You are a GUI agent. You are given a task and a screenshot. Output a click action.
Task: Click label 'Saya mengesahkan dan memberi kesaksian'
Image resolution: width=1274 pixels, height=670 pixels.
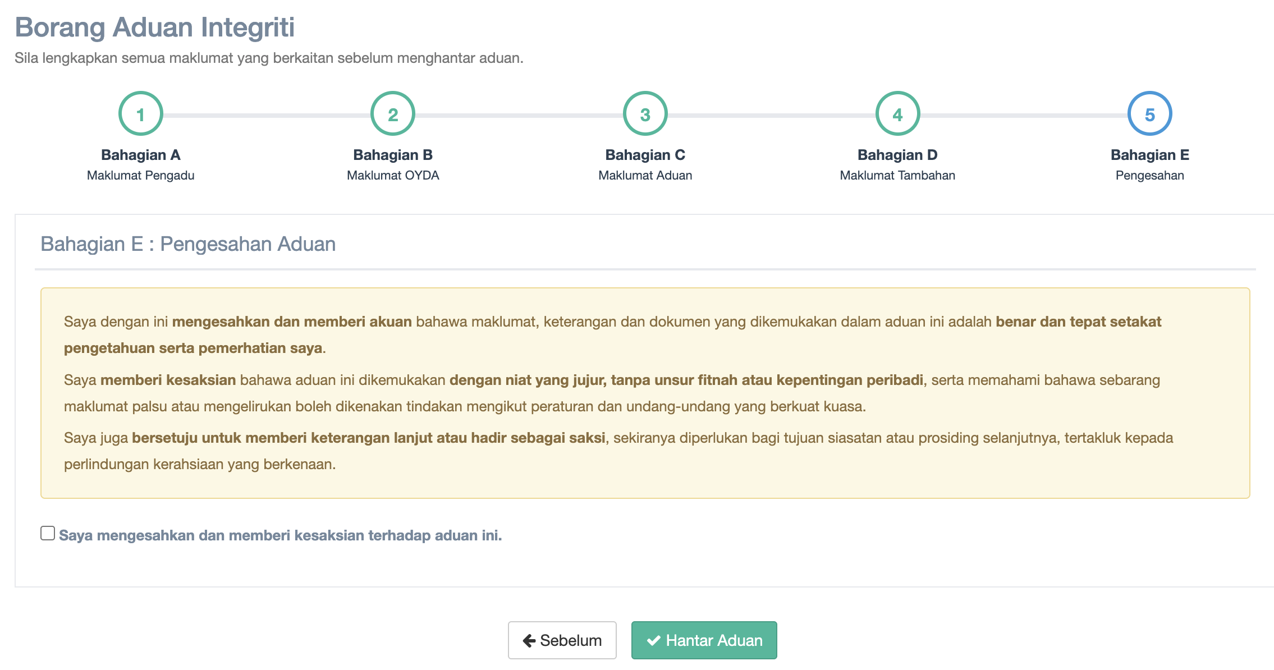pyautogui.click(x=281, y=535)
